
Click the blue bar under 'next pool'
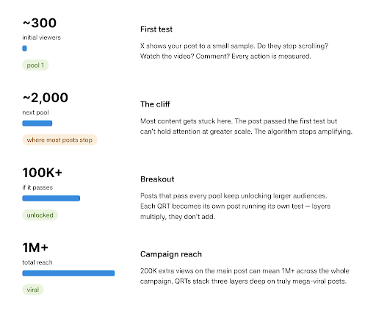pyautogui.click(x=37, y=123)
